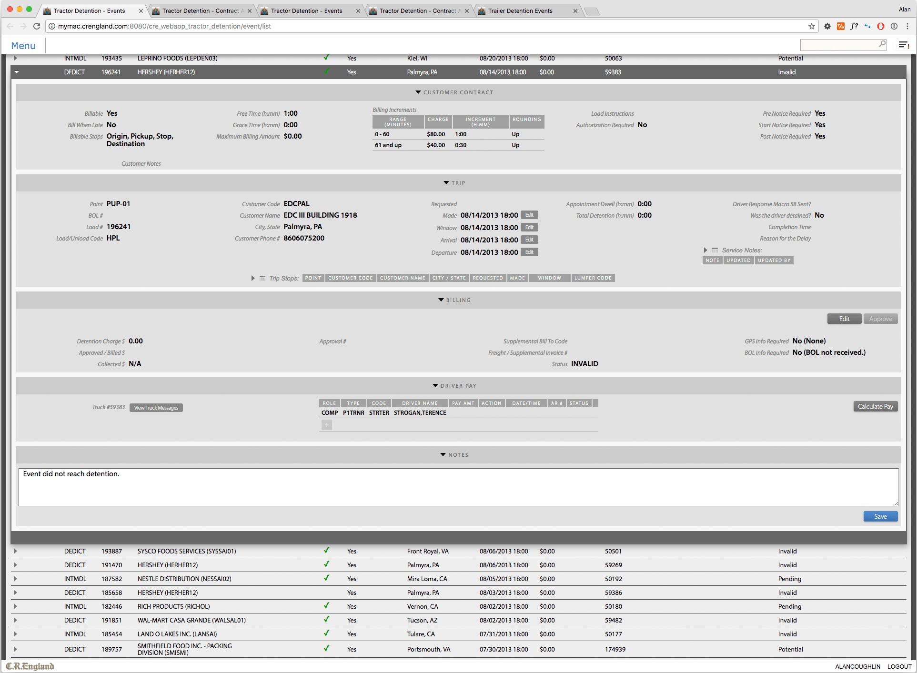Switch to the Trailer Detention Events tab

click(x=527, y=10)
